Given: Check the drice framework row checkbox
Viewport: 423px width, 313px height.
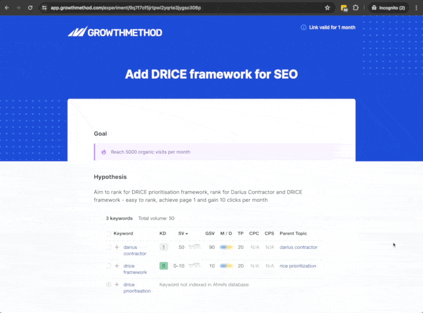Looking at the screenshot, I should (108, 266).
